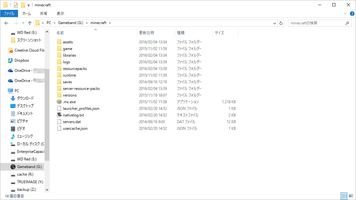Go up one level with up arrow
Viewport: 356px width, 200px height.
pyautogui.click(x=30, y=23)
